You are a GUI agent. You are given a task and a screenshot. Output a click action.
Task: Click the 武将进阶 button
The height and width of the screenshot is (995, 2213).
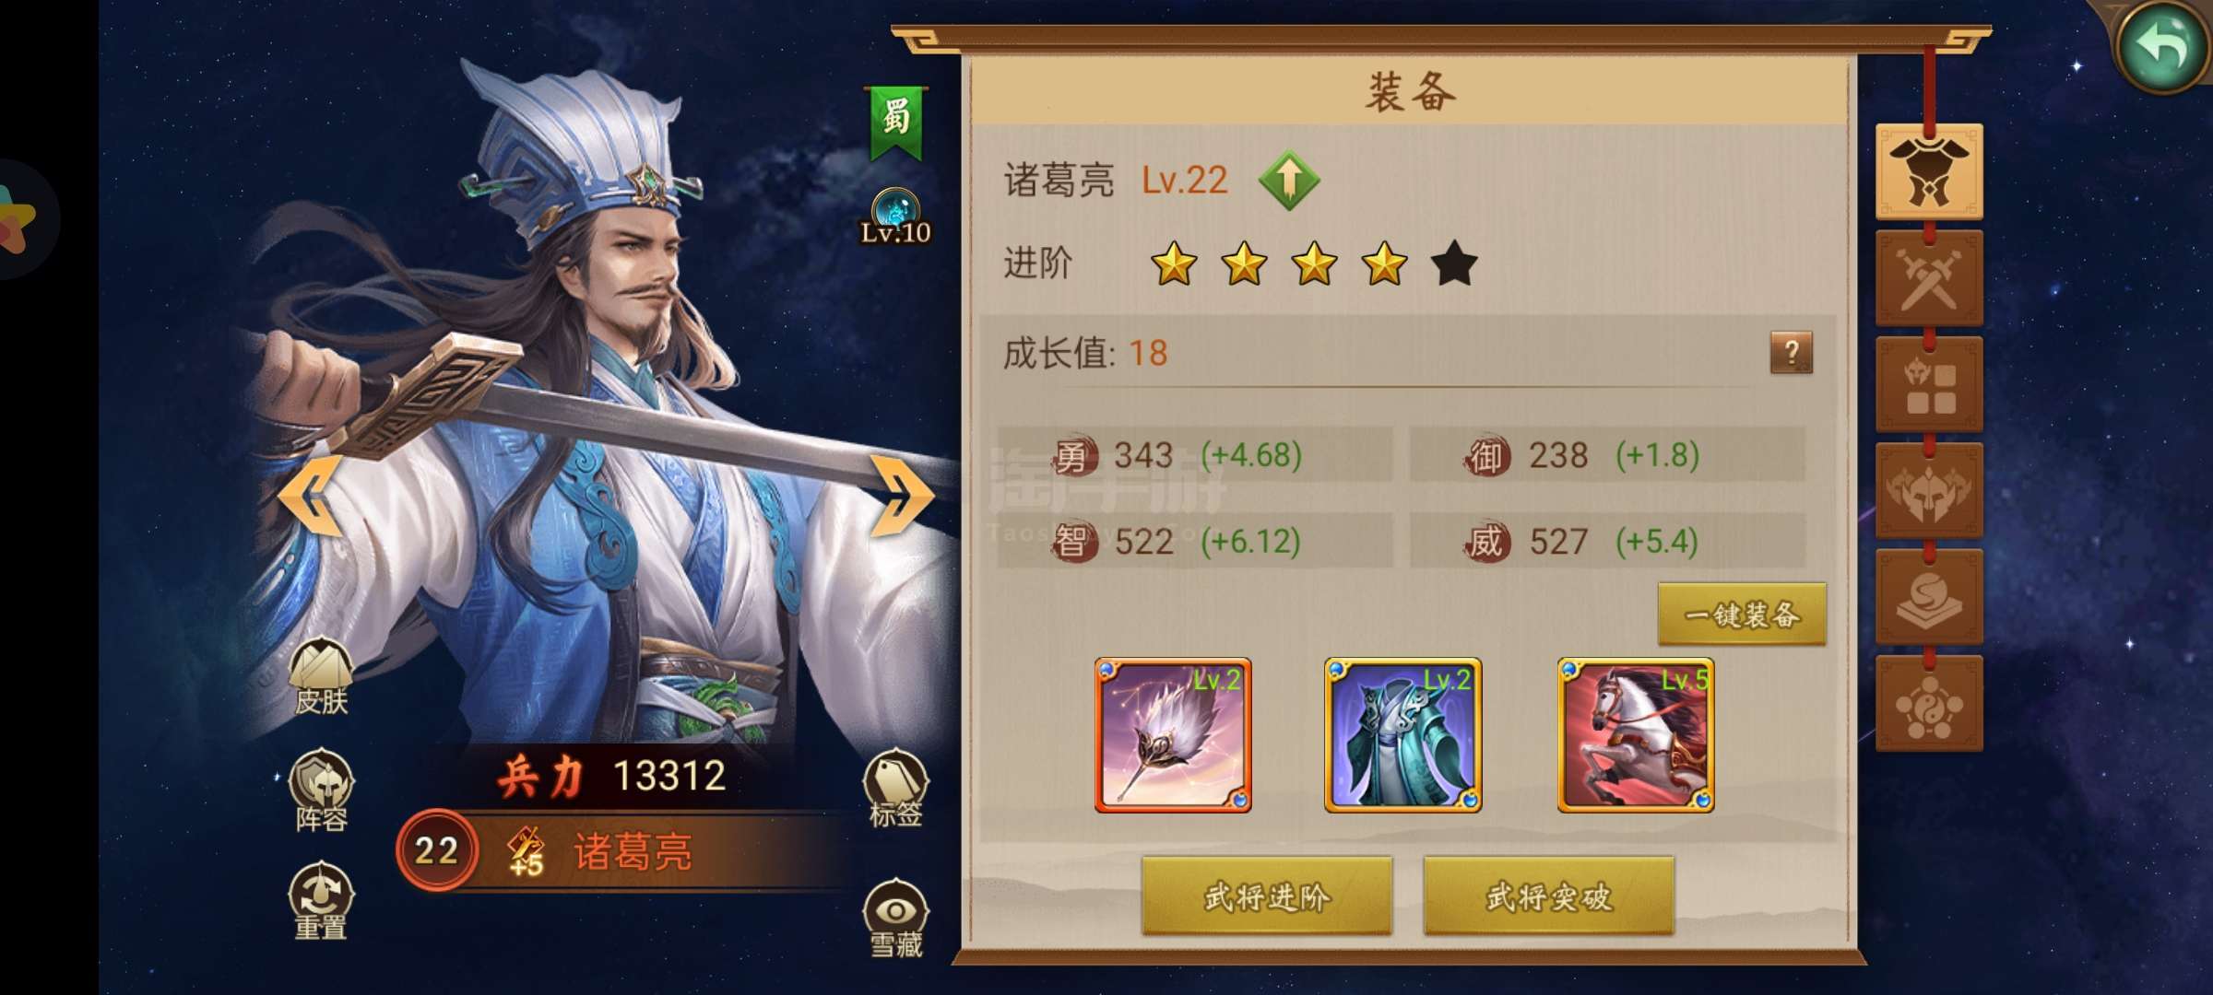point(1267,895)
